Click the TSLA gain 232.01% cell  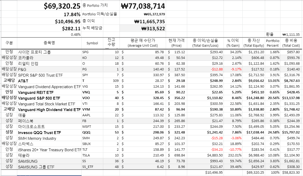click(x=233, y=155)
